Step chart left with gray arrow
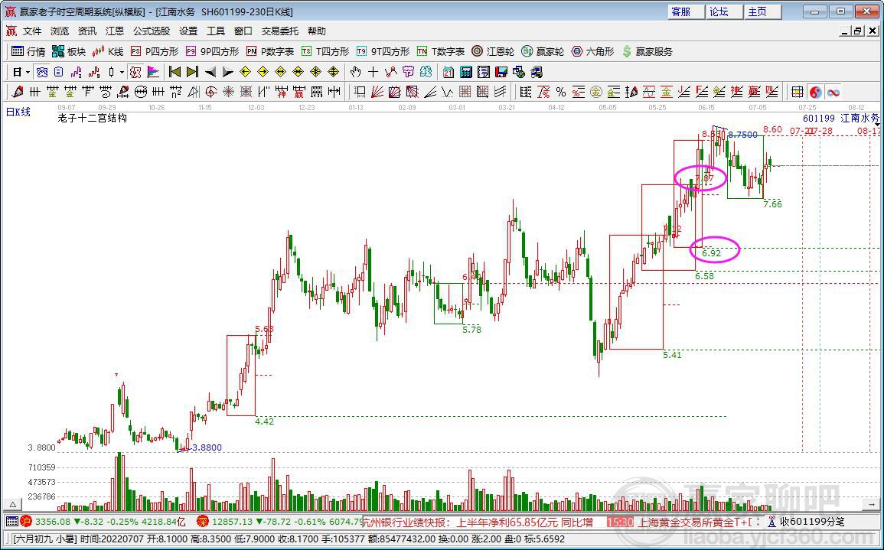The height and width of the screenshot is (550, 884). point(210,72)
